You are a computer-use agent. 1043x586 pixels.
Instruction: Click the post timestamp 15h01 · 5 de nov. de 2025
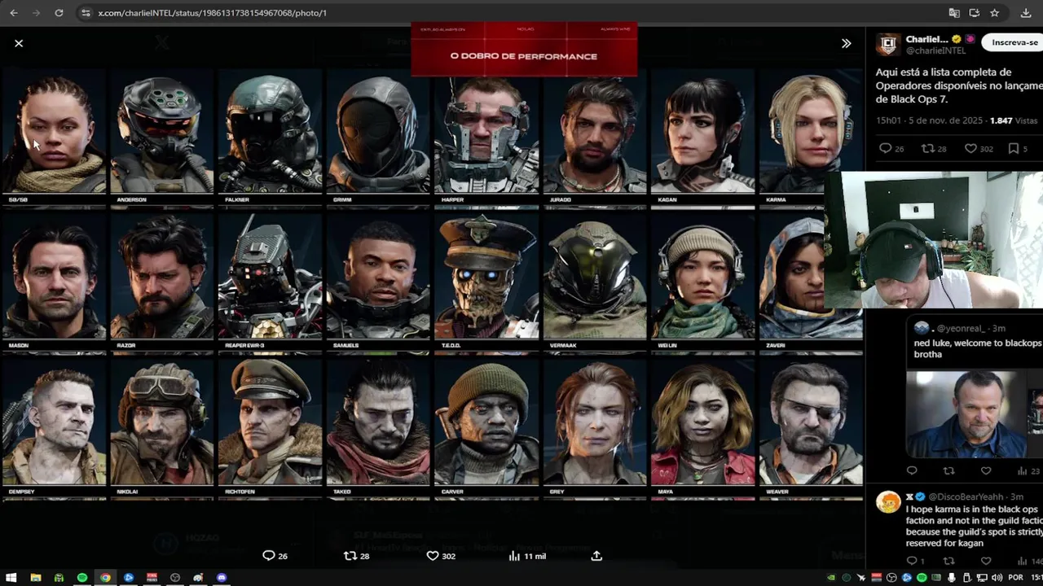coord(930,120)
